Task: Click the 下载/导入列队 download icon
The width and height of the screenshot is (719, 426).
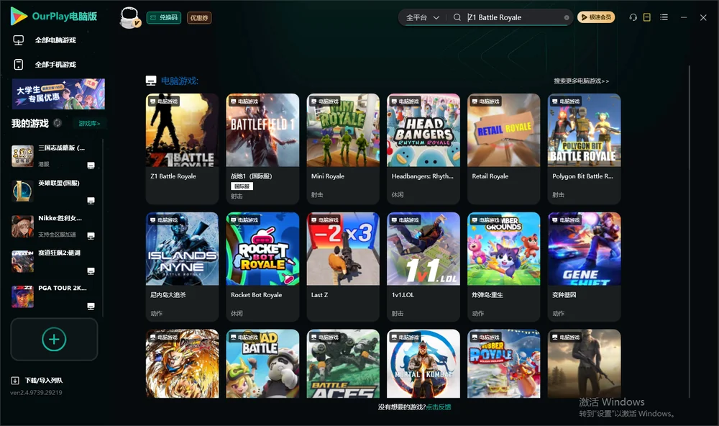Action: [x=15, y=380]
